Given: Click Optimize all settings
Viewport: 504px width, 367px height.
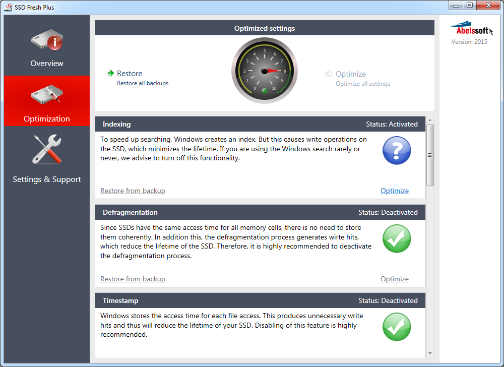Looking at the screenshot, I should pyautogui.click(x=363, y=84).
